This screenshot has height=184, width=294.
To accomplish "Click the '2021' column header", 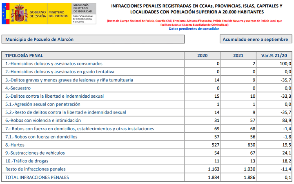I will click(238, 55).
